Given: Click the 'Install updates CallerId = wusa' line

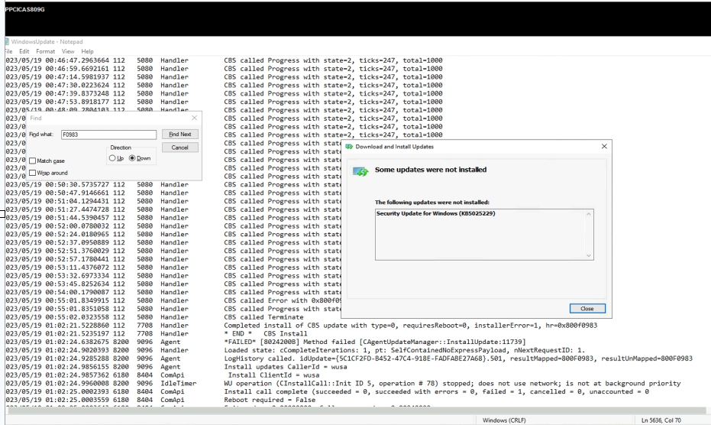Looking at the screenshot, I should pos(286,367).
